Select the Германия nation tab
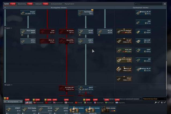171x114 pixels. [38, 102]
